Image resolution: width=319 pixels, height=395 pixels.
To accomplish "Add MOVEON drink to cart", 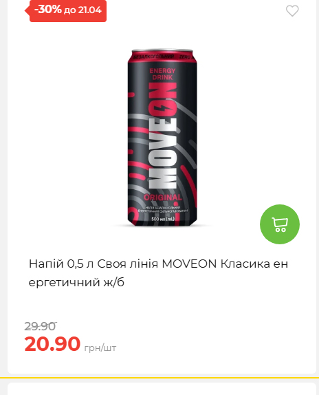I will coord(280,224).
